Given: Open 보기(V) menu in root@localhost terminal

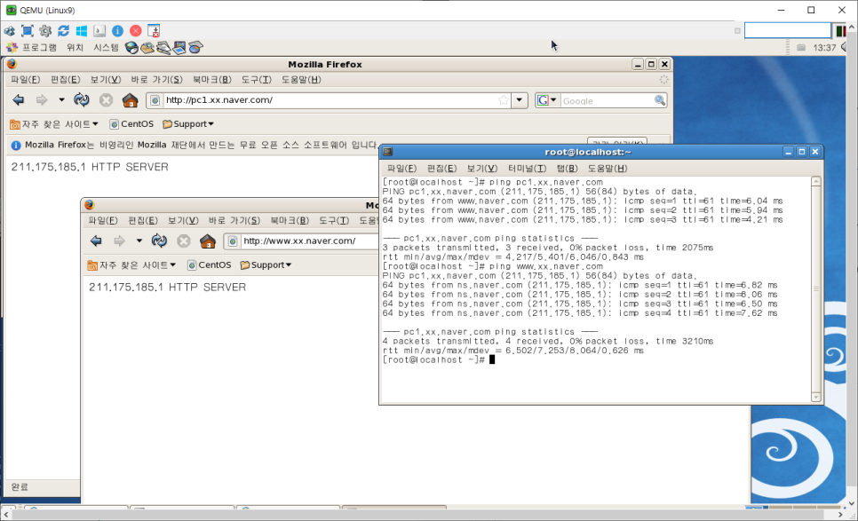Looking at the screenshot, I should point(482,169).
